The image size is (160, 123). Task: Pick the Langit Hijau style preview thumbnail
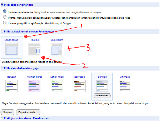pos(57,86)
